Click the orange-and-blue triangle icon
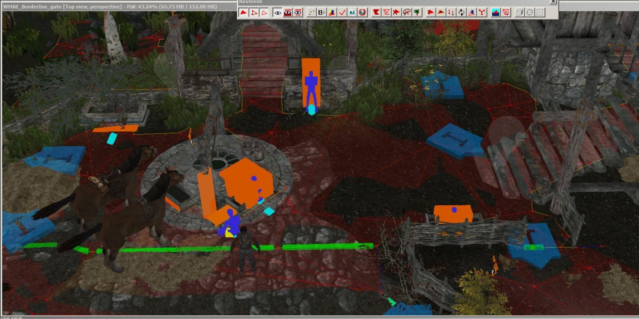Screen dimensions: 639x319 pyautogui.click(x=440, y=13)
